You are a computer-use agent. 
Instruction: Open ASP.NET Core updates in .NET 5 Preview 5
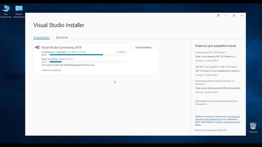pos(216,67)
